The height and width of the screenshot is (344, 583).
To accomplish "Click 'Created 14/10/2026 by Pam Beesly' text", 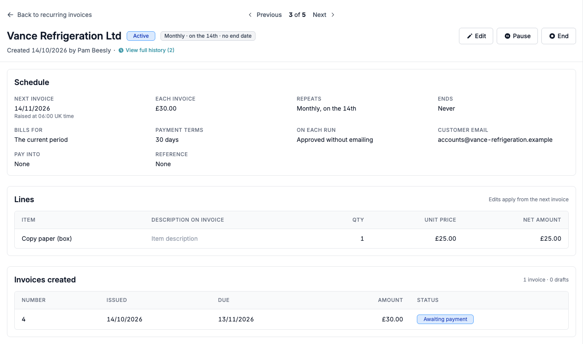I will point(59,50).
